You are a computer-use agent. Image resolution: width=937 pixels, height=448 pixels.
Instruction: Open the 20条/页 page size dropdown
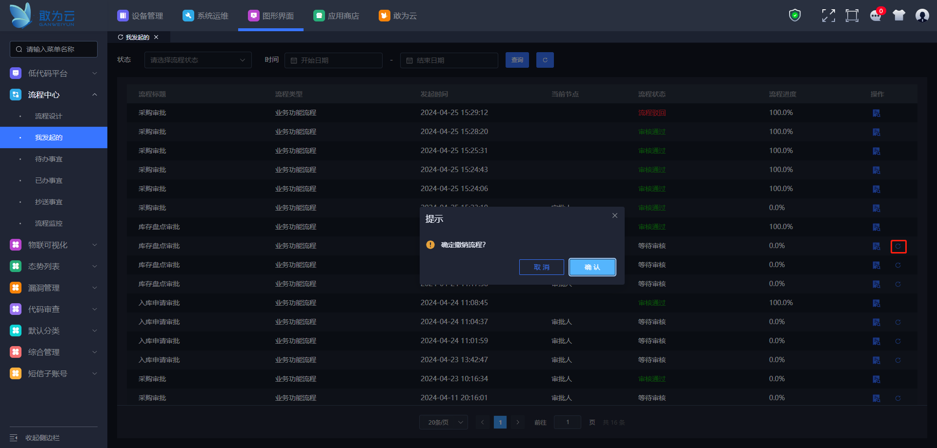pyautogui.click(x=443, y=422)
